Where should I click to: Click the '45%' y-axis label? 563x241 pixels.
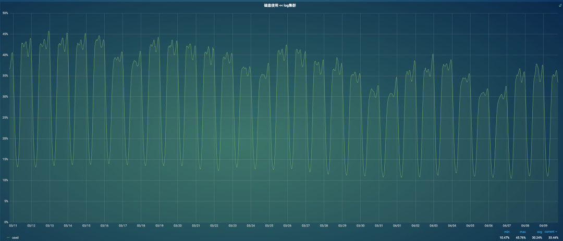tap(5, 34)
